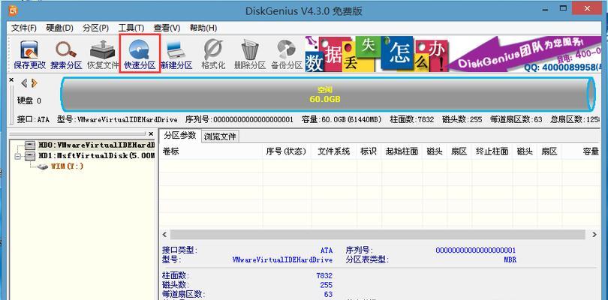Click New Partition (新建分区) icon

point(176,55)
